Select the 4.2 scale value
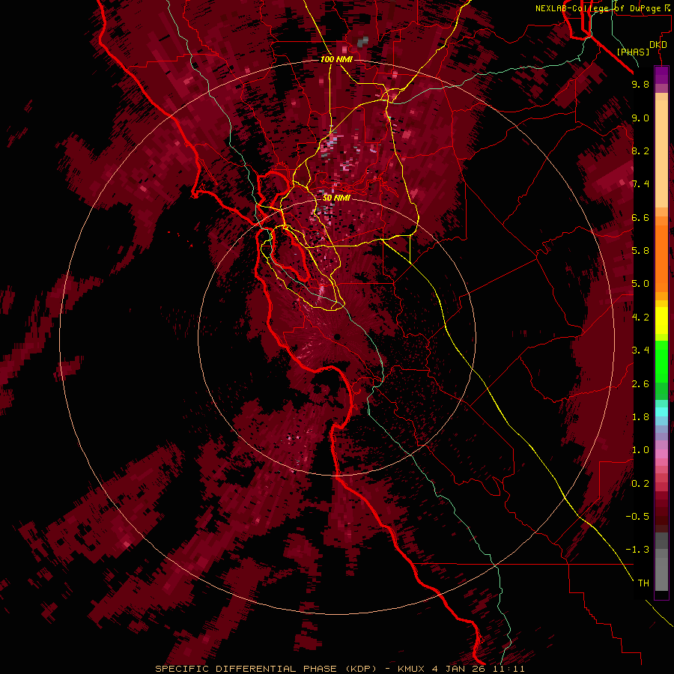 [640, 318]
